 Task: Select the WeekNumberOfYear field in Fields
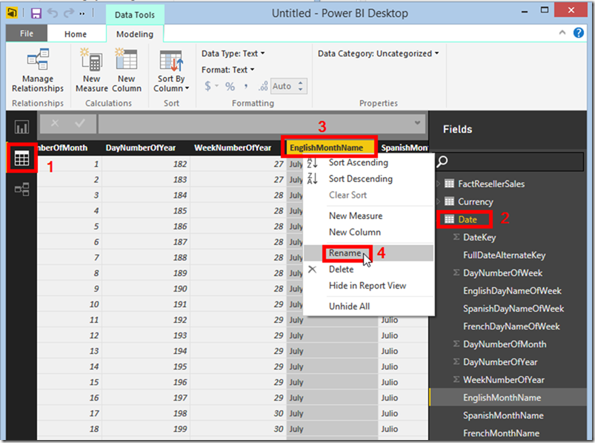[504, 380]
